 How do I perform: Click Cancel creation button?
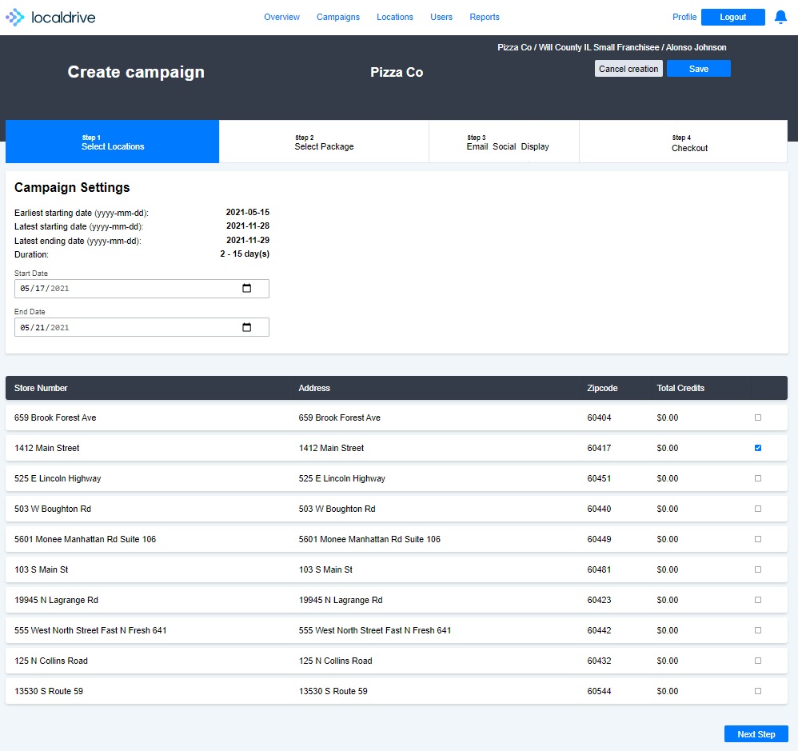[x=628, y=69]
